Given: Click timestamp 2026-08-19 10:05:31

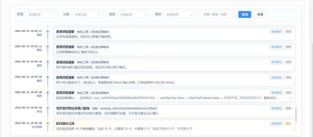Looking at the screenshot, I should (28, 47).
